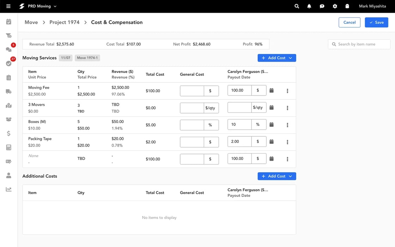Click the notifications bell icon
The height and width of the screenshot is (247, 395).
tap(309, 6)
